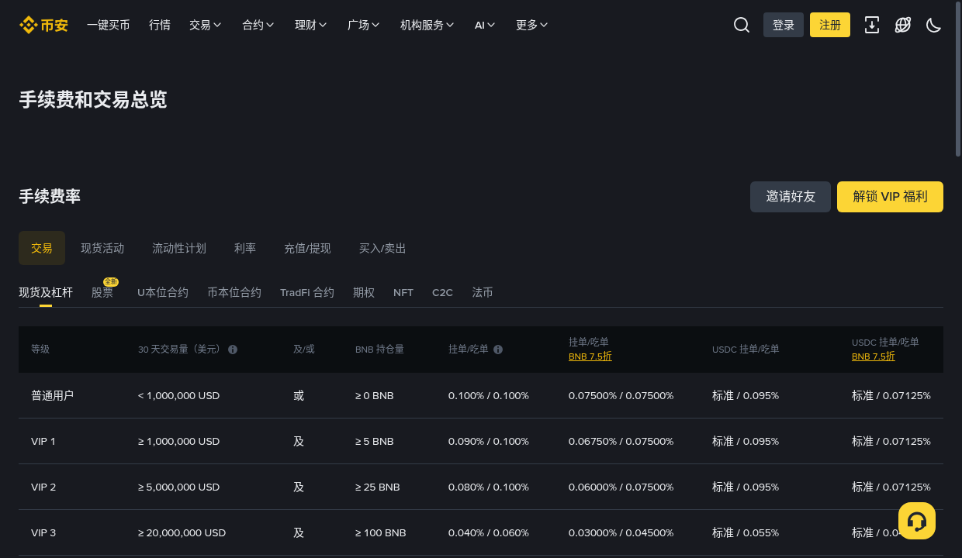This screenshot has width=962, height=558.
Task: Open the C2C sub-tab
Action: [x=442, y=292]
